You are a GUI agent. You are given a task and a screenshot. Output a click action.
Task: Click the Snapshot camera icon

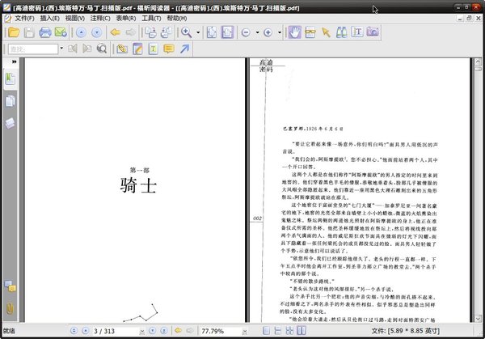pyautogui.click(x=373, y=32)
